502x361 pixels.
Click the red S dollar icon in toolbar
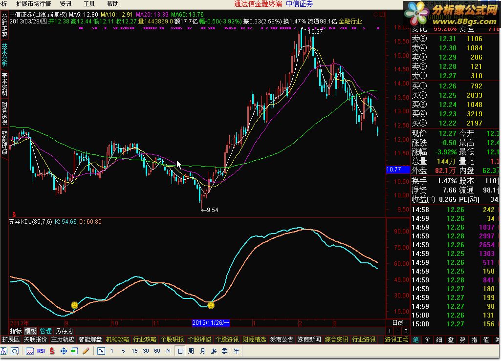(52, 351)
